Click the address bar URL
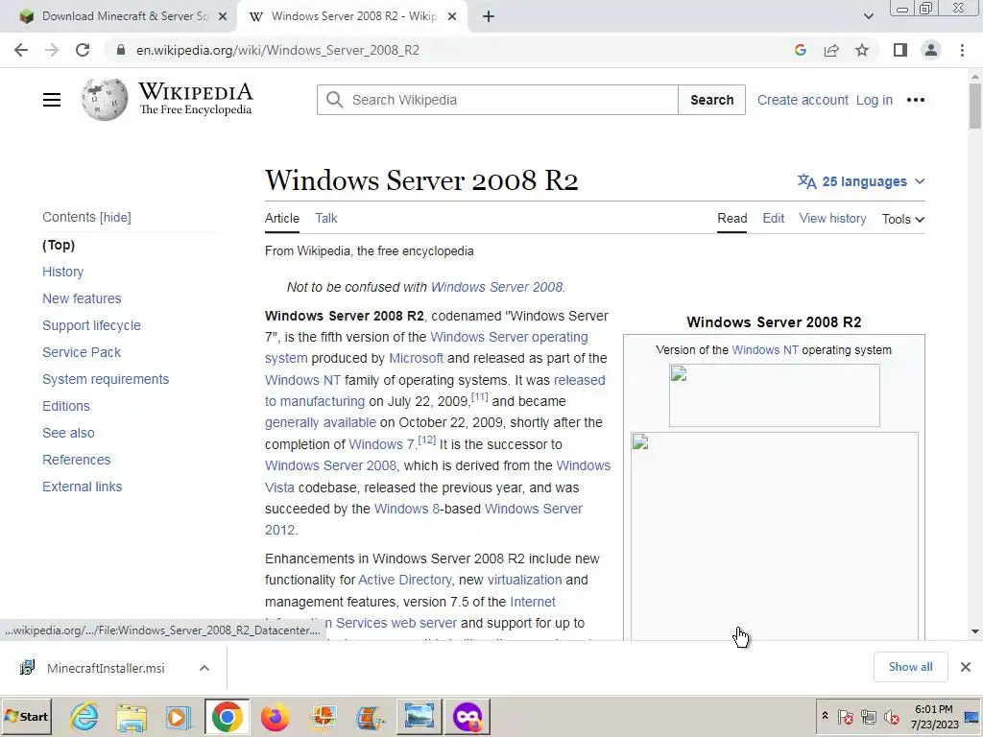983x737 pixels. tap(277, 50)
